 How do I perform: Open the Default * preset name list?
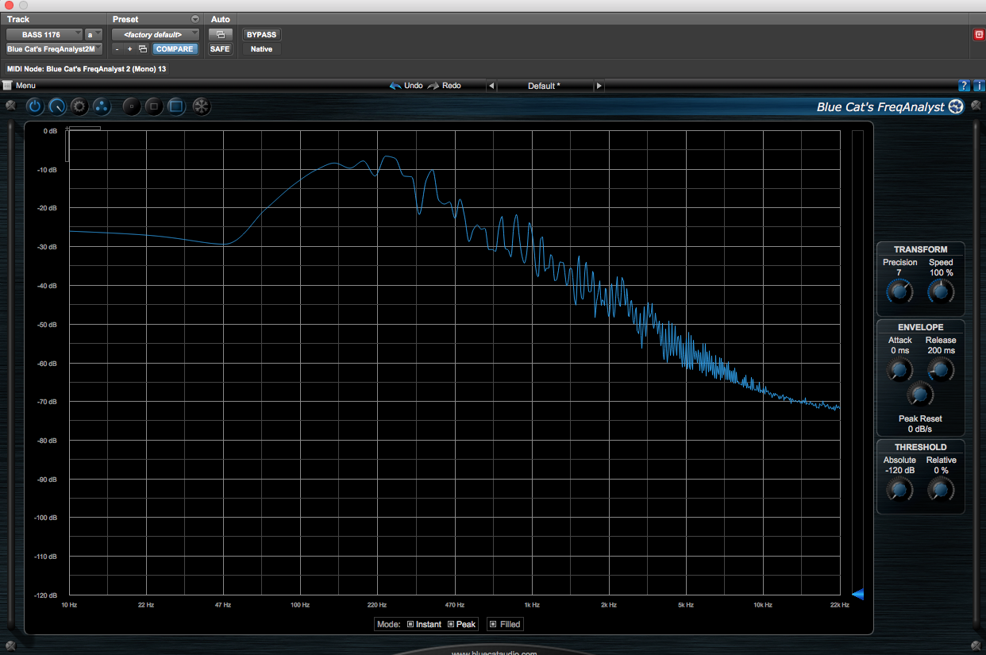coord(545,86)
